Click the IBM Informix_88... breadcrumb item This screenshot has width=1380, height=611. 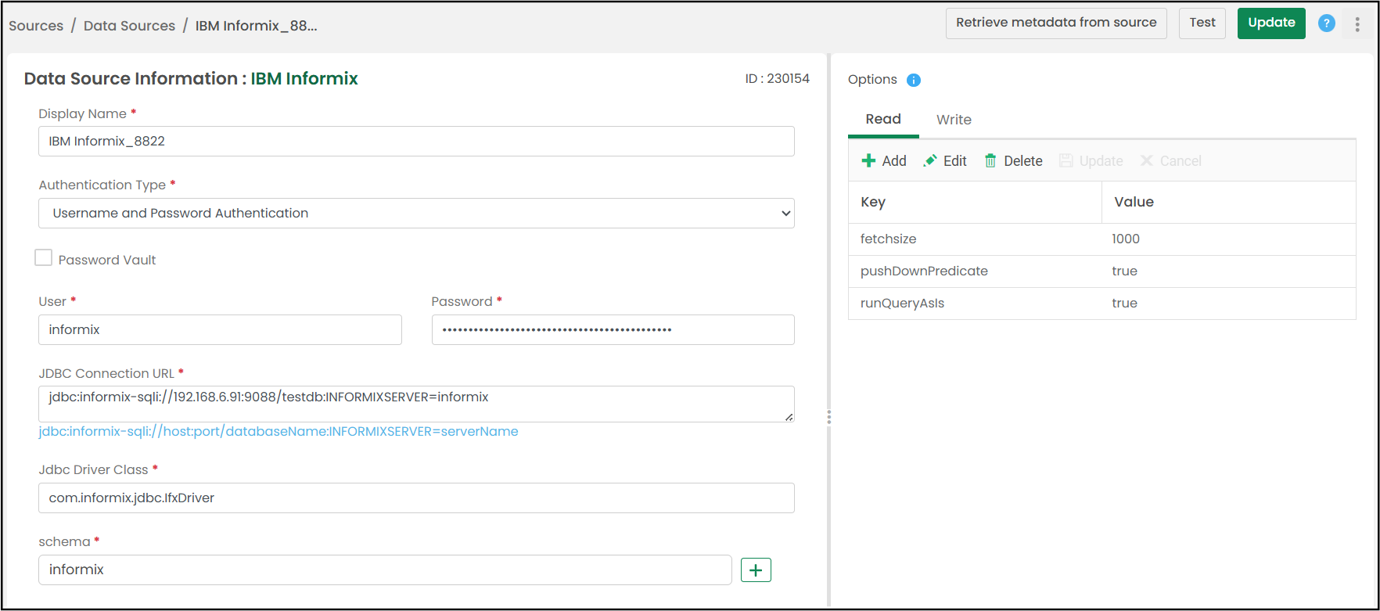click(256, 26)
